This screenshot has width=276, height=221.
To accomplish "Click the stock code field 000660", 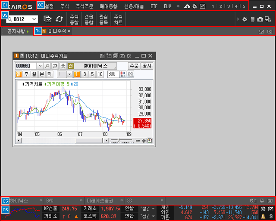I will point(26,66).
